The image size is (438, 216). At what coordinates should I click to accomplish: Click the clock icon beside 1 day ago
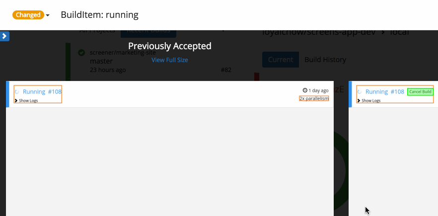click(x=305, y=91)
